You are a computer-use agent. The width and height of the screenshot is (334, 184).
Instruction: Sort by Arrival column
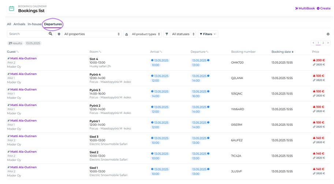(x=156, y=52)
